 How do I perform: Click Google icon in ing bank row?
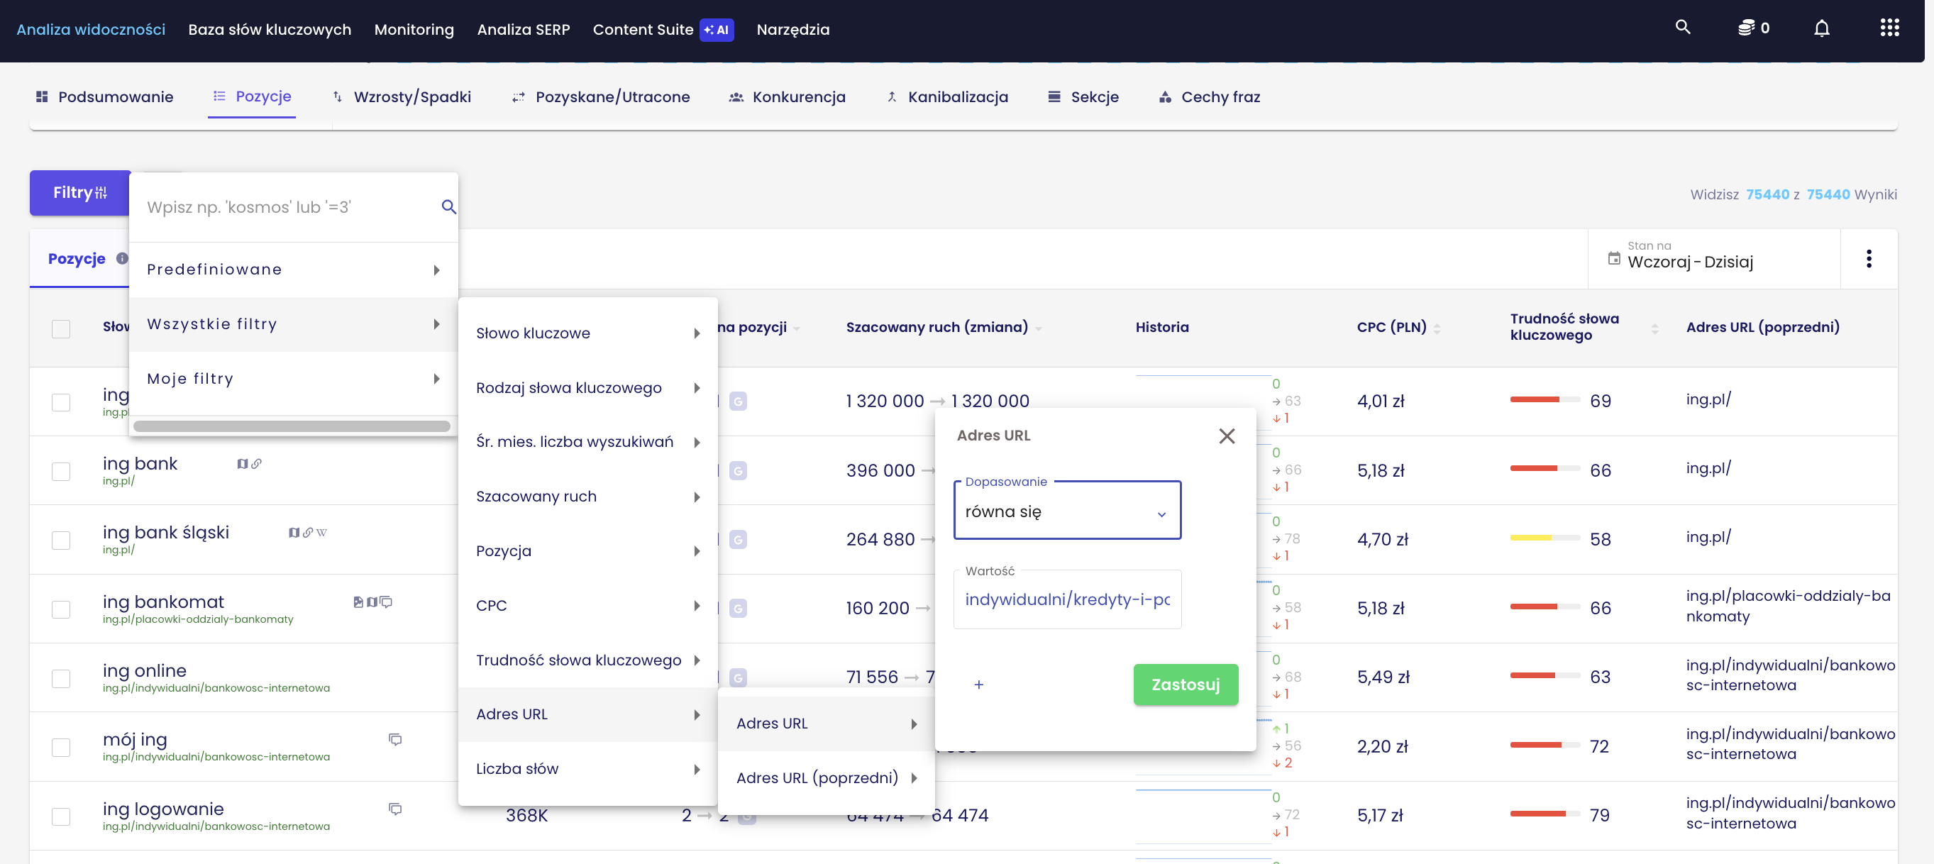738,470
